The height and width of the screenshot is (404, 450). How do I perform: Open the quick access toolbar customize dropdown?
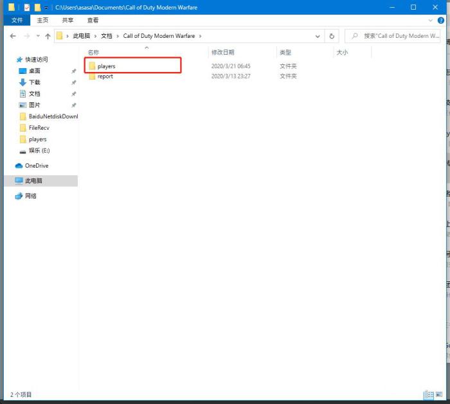tap(46, 7)
